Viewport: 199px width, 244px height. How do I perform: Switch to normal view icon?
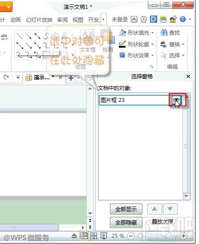point(84,236)
